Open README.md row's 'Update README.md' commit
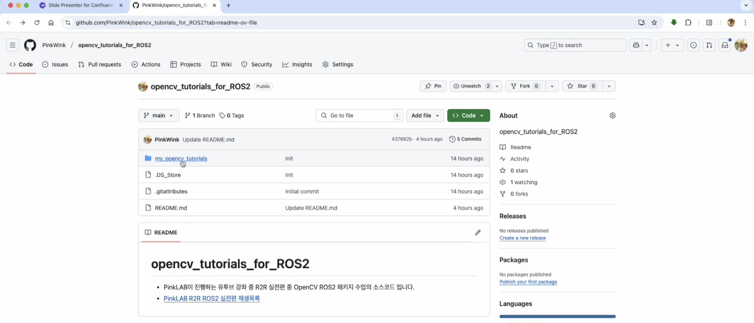The height and width of the screenshot is (323, 754). (x=311, y=208)
